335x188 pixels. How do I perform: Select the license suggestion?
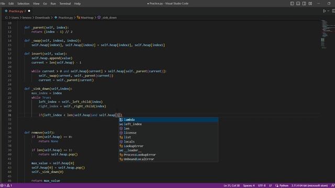tap(169, 133)
